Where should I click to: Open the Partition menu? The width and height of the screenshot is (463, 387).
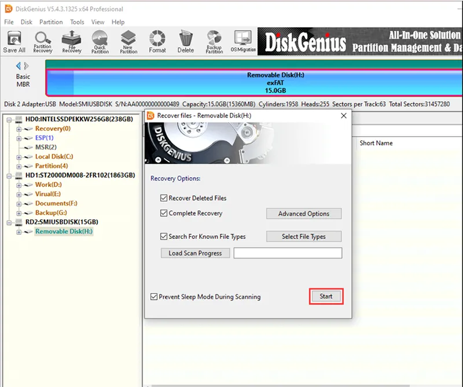[x=51, y=22]
